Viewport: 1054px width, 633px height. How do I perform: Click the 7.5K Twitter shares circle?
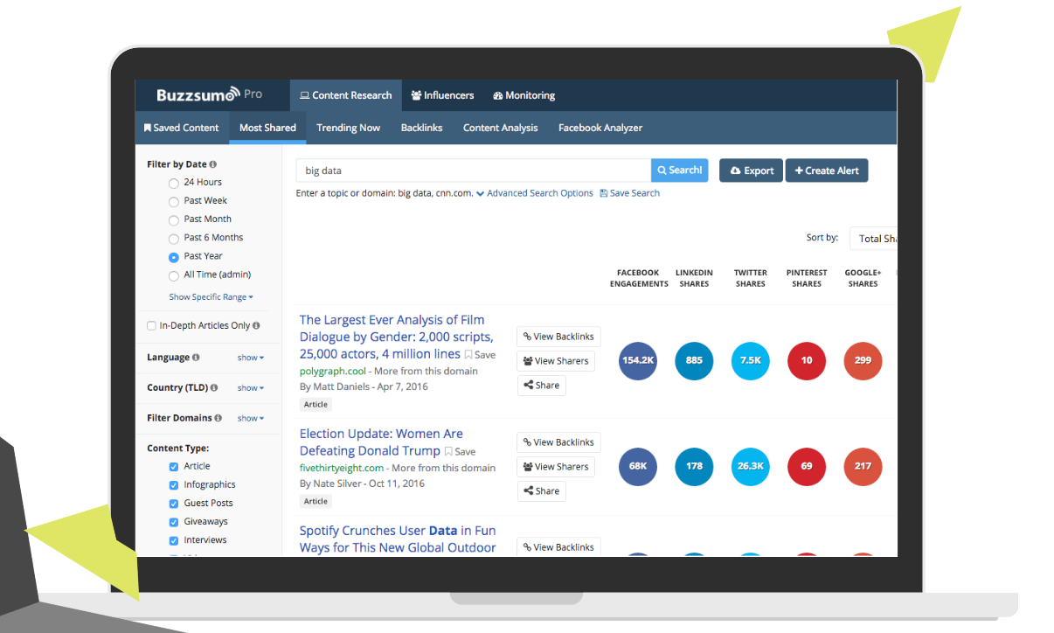(x=750, y=360)
